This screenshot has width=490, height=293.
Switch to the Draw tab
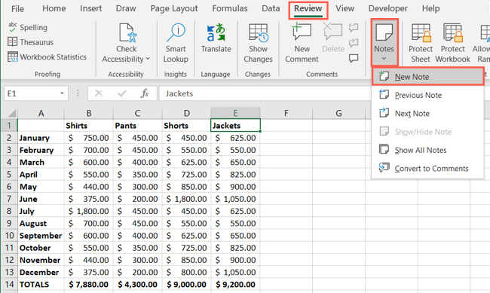tap(126, 8)
